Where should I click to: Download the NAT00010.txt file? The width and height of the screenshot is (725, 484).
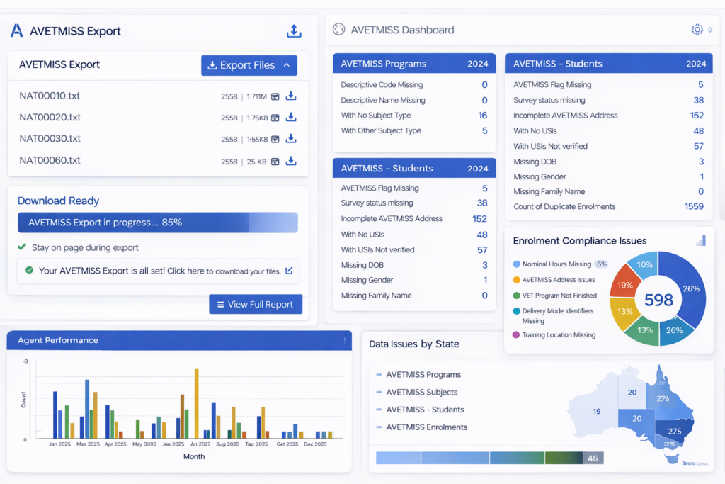(x=290, y=96)
